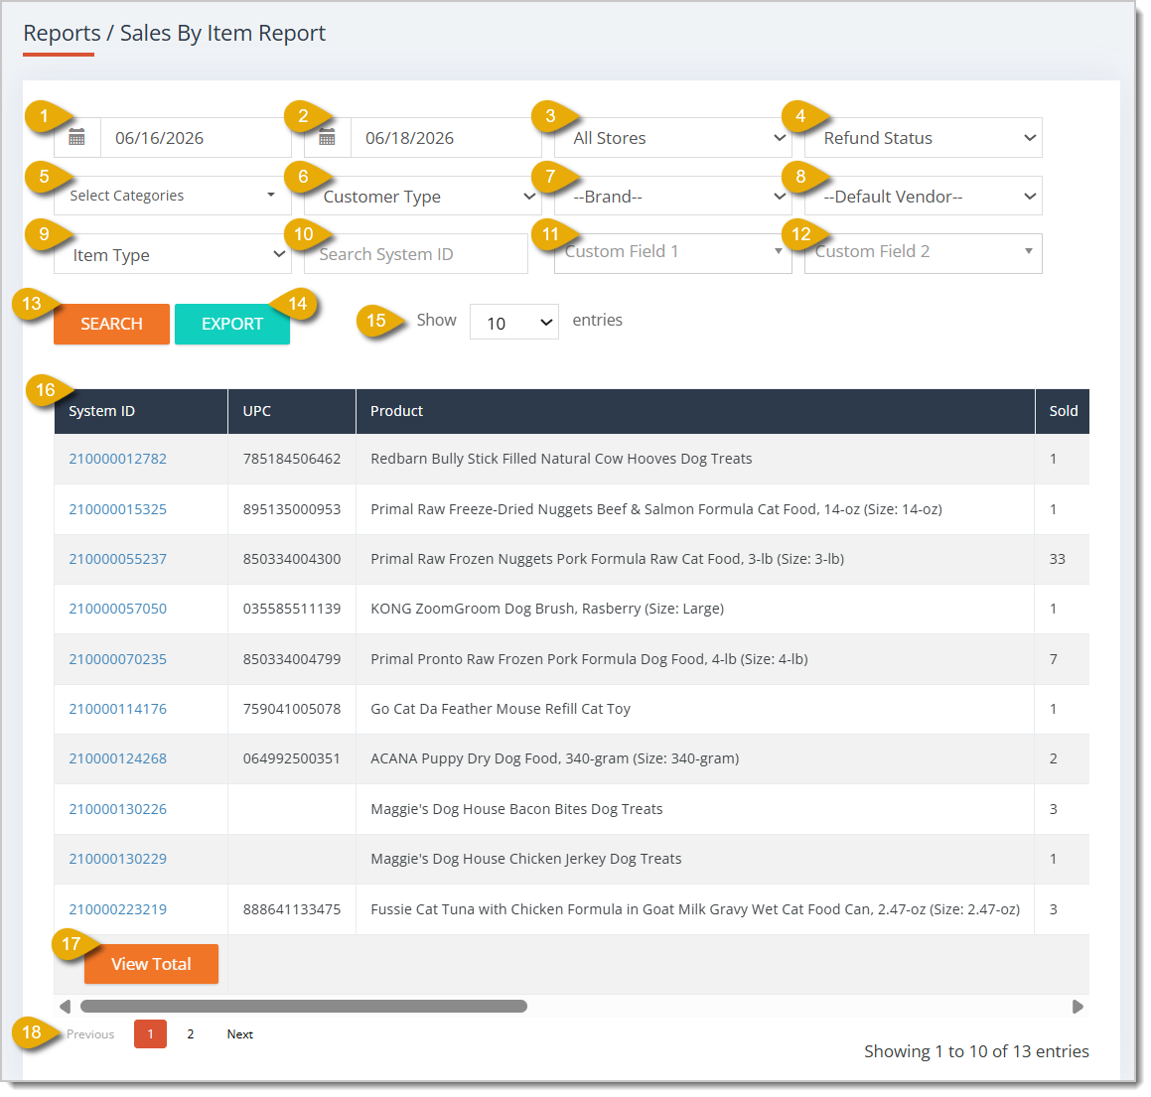The width and height of the screenshot is (1151, 1097).
Task: Click the horizontal scrollbar right arrow
Action: coord(1078,1006)
